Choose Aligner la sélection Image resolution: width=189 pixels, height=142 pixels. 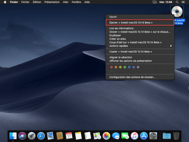[x=140, y=57]
